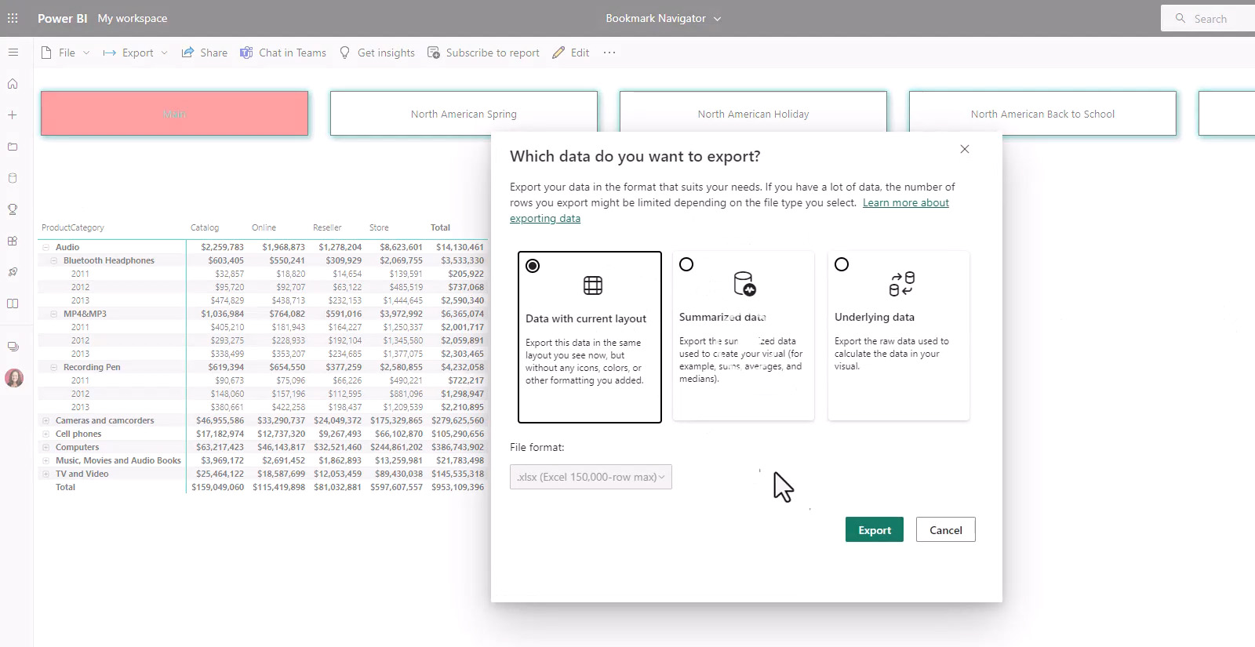Viewport: 1255px width, 647px height.
Task: Click the "File format:" label
Action: 537,447
